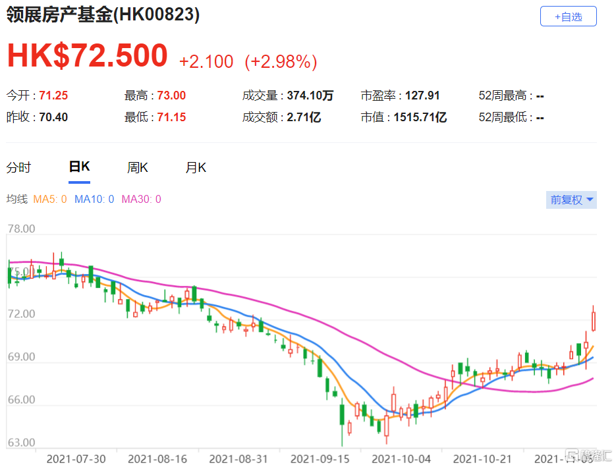Expand the 前复权 adjustment dropdown
Viewport: 616px width, 467px height.
tap(571, 200)
